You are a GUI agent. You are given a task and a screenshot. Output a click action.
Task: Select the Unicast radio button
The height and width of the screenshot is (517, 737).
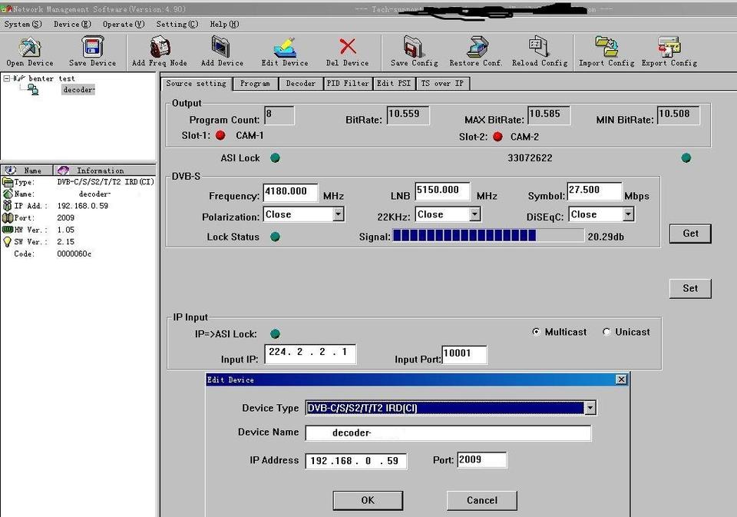tap(606, 332)
